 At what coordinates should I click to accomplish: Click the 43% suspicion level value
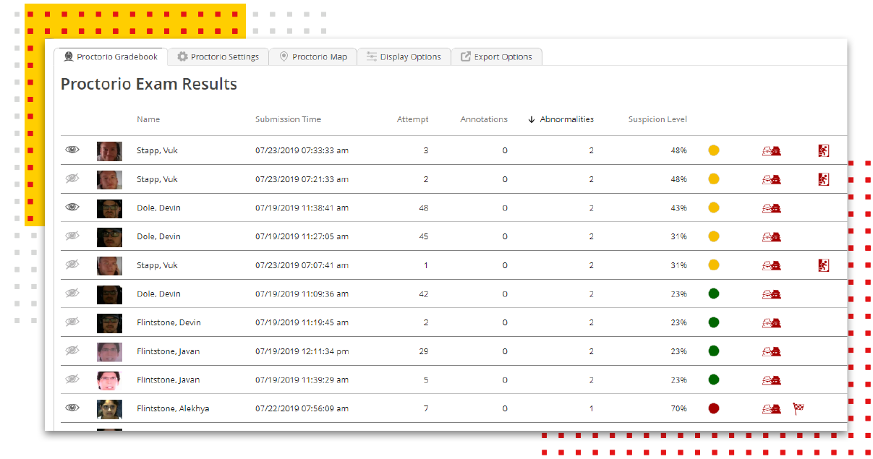678,207
